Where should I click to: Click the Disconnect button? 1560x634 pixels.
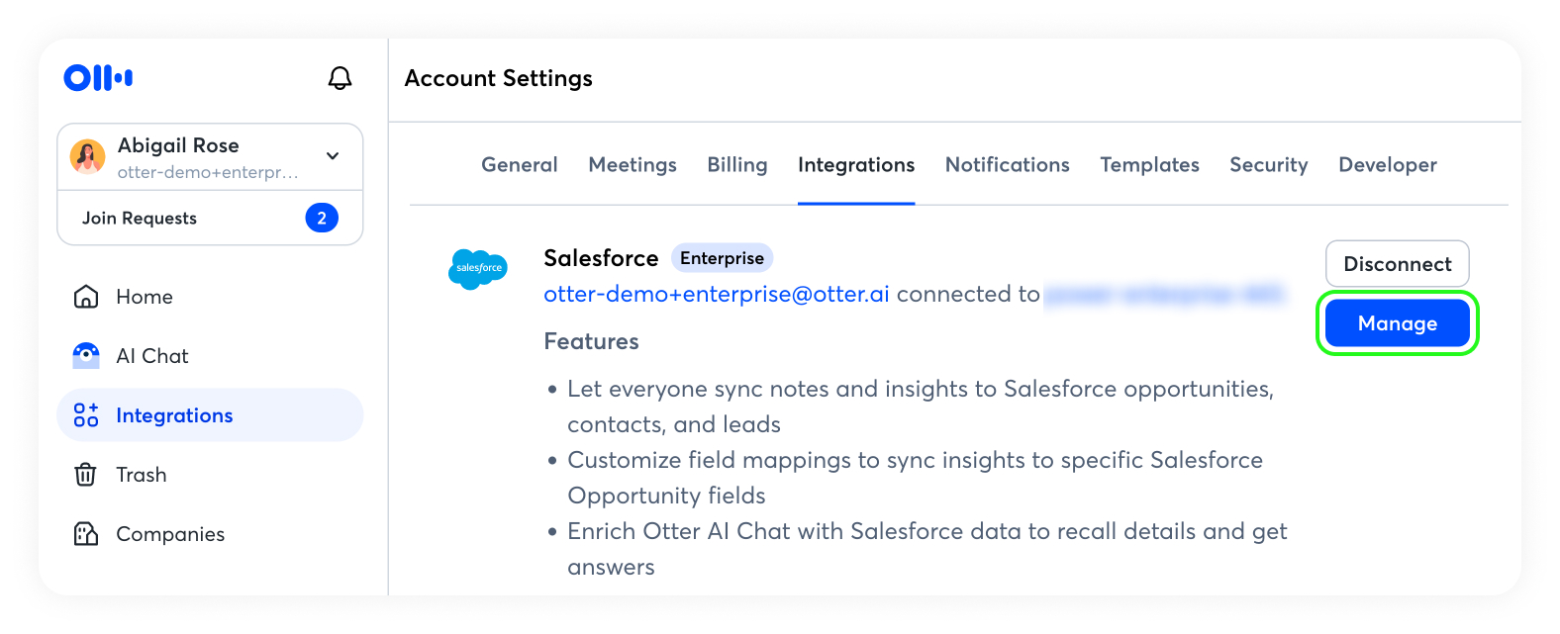click(x=1398, y=264)
